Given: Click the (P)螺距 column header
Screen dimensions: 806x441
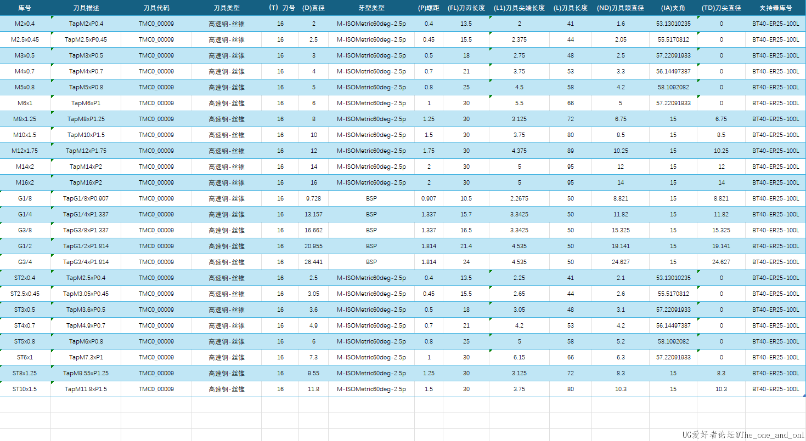Looking at the screenshot, I should tap(429, 8).
